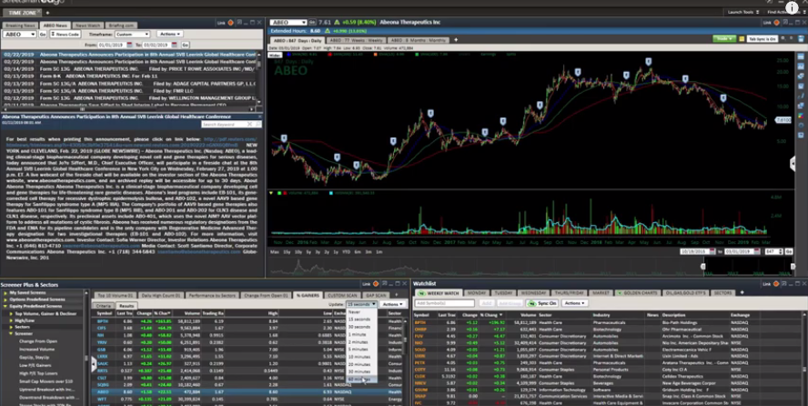Clear the Search Keyword field with X icon

[x=250, y=124]
